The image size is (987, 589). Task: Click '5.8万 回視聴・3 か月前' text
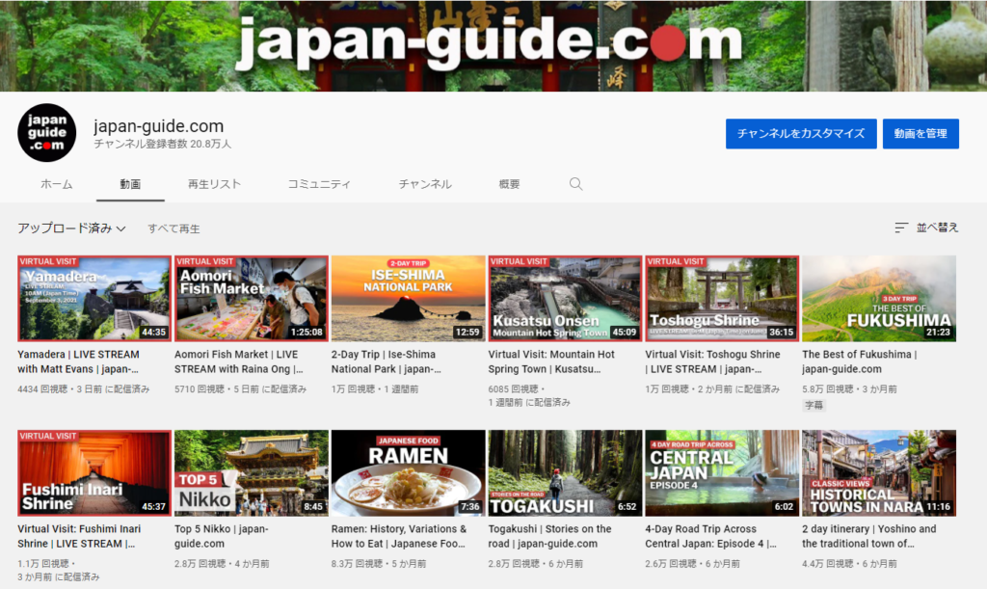[849, 389]
